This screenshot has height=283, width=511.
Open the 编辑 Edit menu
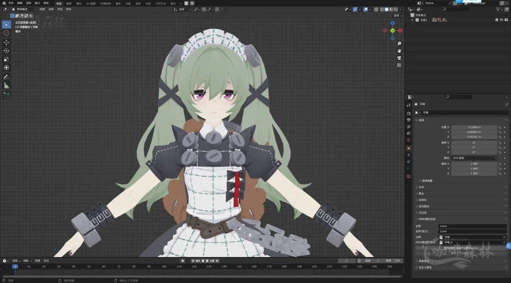click(20, 3)
